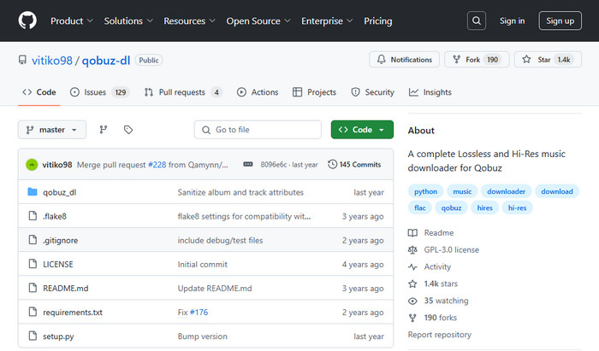599x351 pixels.
Task: Click the Activity pulse icon
Action: tap(412, 266)
